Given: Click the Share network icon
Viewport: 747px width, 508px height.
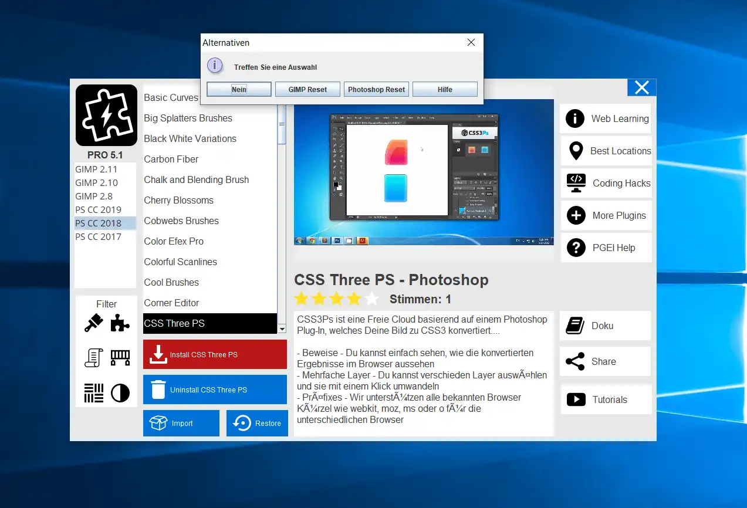Looking at the screenshot, I should coord(575,361).
